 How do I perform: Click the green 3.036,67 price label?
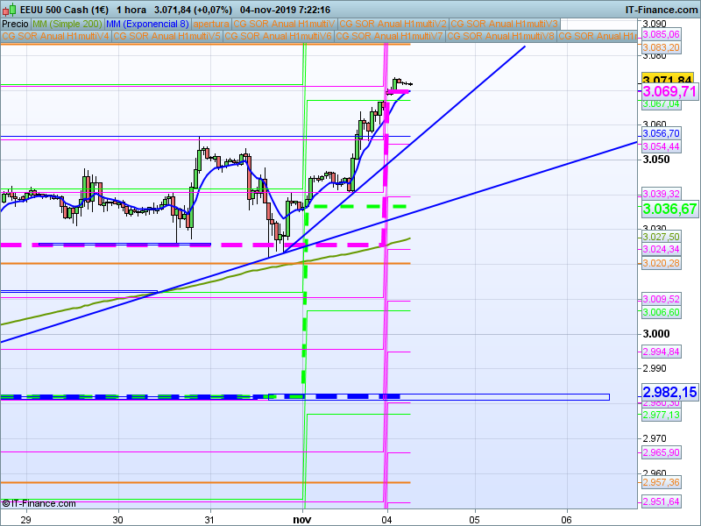point(669,209)
